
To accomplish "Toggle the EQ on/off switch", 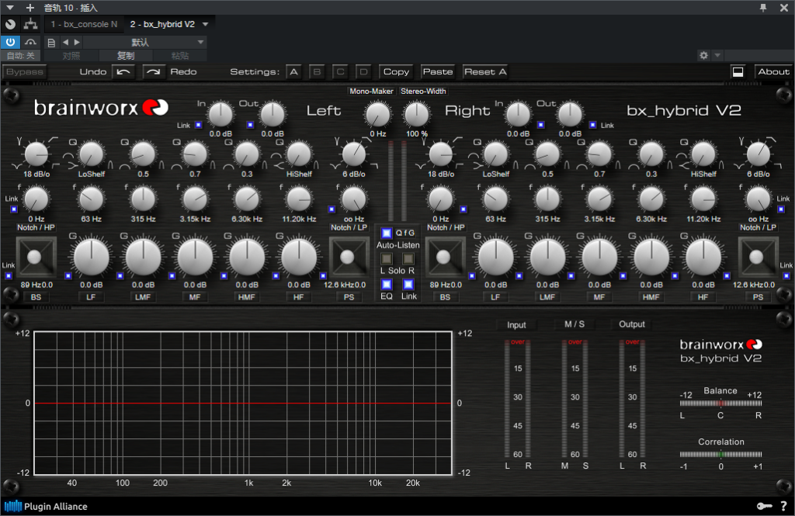I will pyautogui.click(x=387, y=285).
